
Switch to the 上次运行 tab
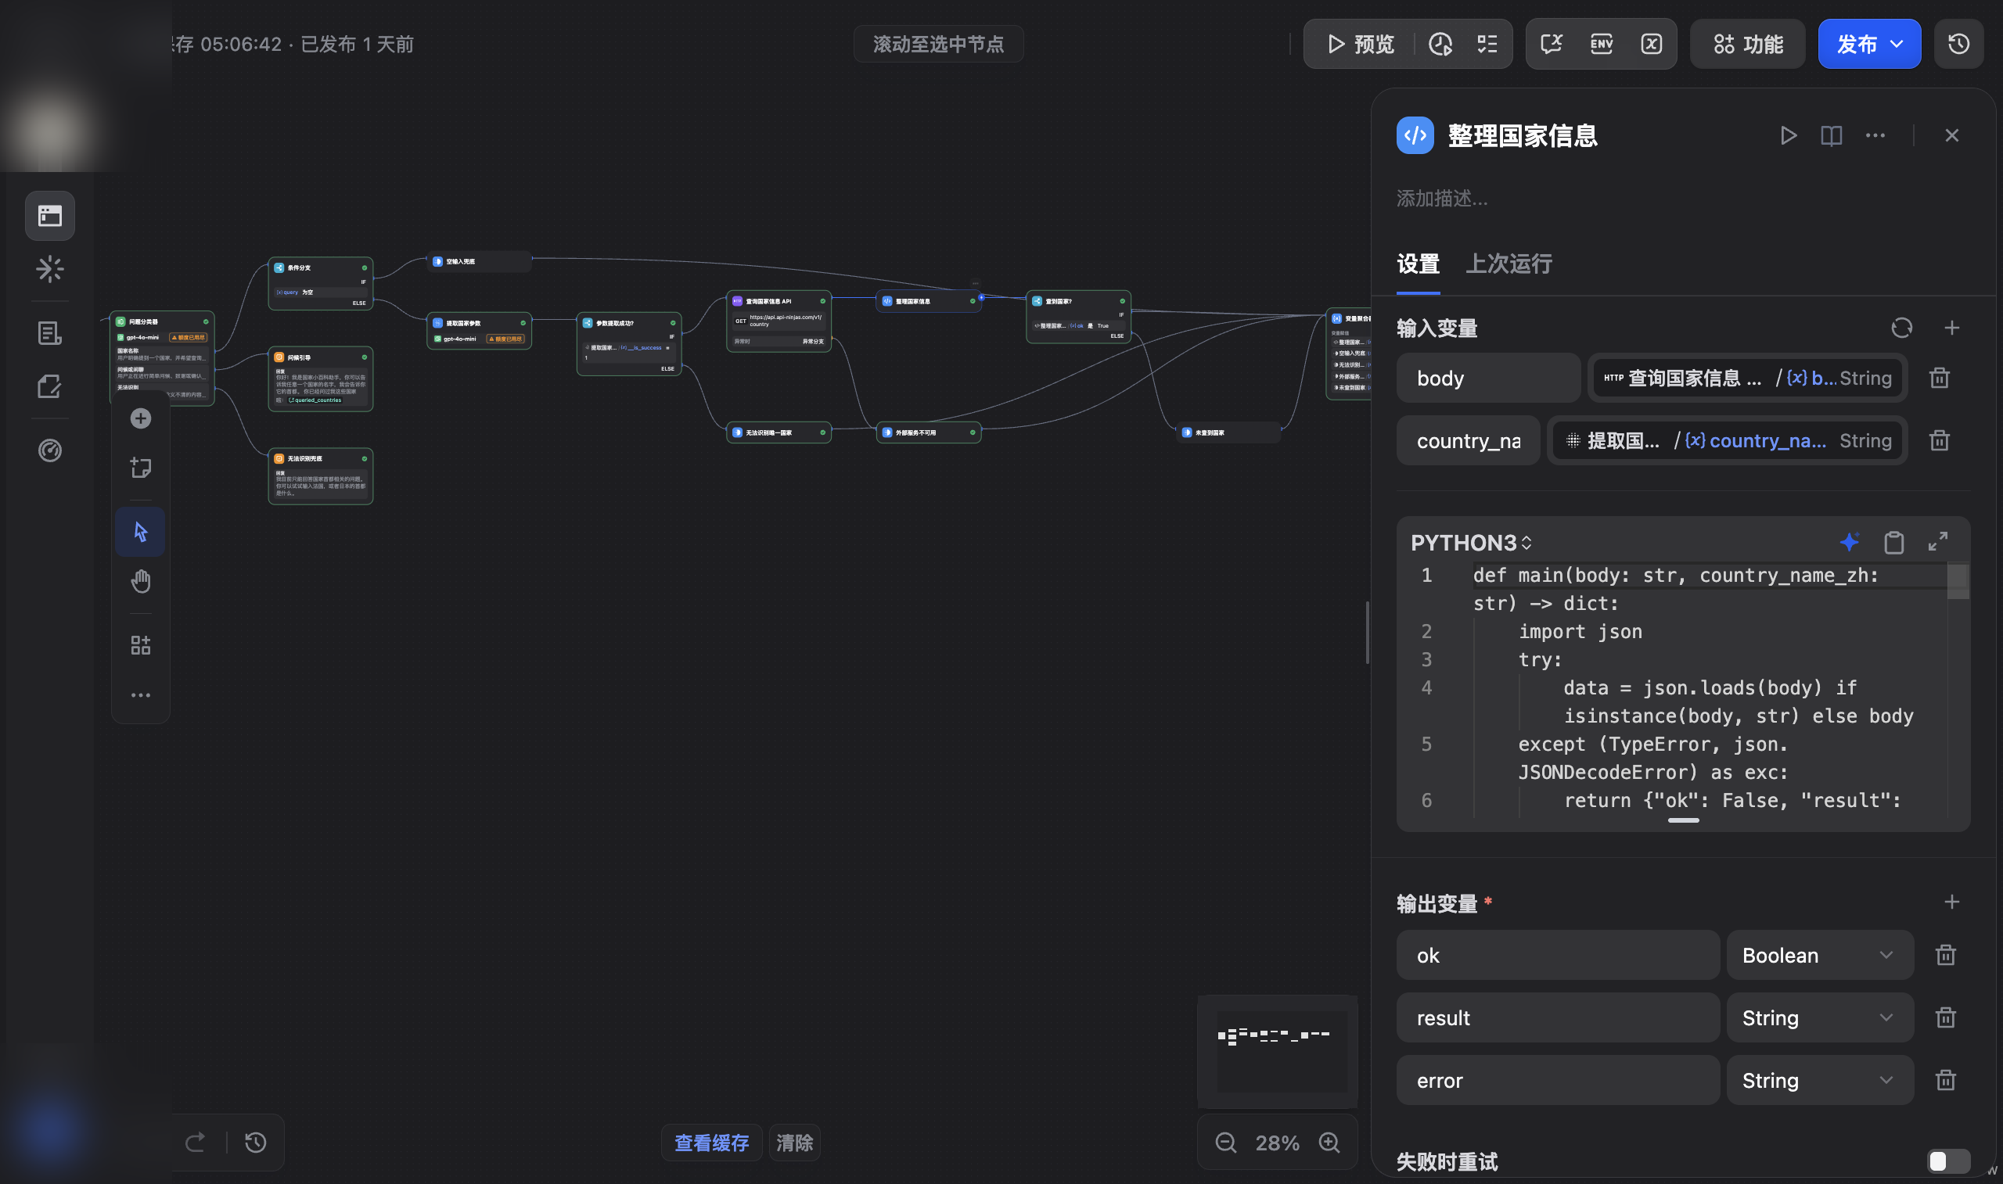[1509, 264]
